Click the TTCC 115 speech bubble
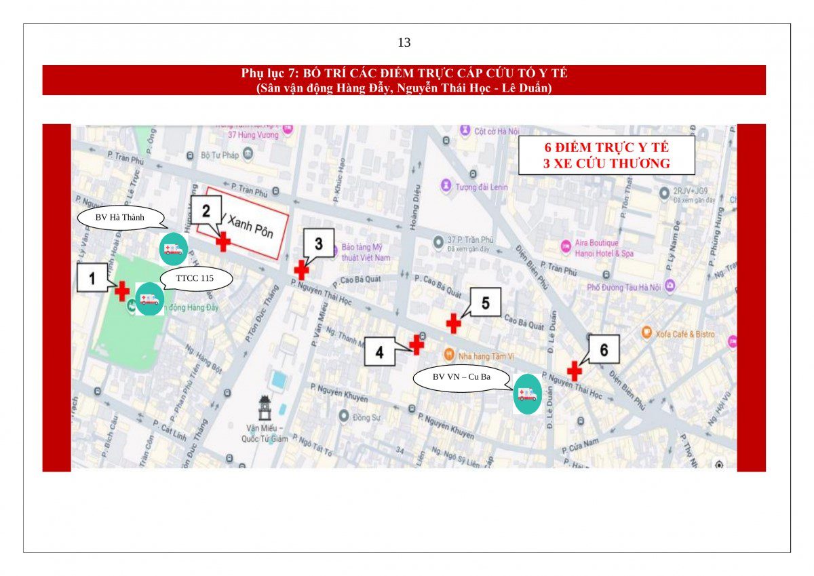The height and width of the screenshot is (576, 814). [196, 278]
